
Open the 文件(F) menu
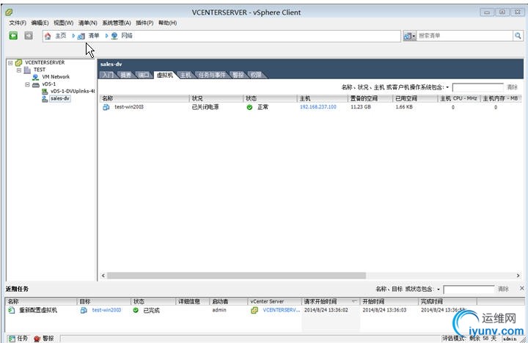pyautogui.click(x=18, y=23)
